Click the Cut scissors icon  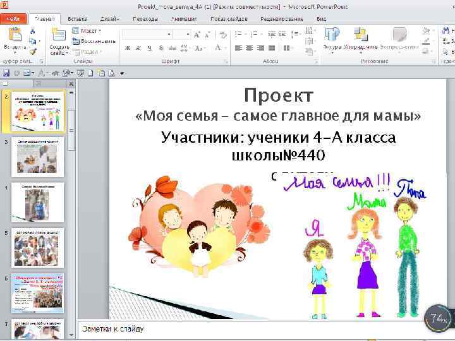(32, 30)
